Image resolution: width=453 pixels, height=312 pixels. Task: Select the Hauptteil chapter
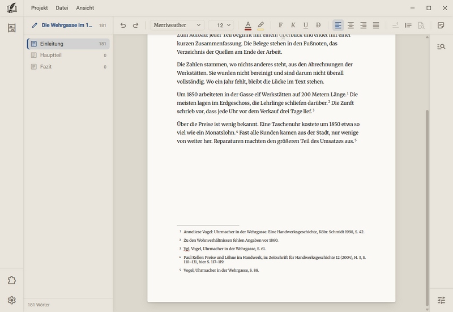coord(69,55)
